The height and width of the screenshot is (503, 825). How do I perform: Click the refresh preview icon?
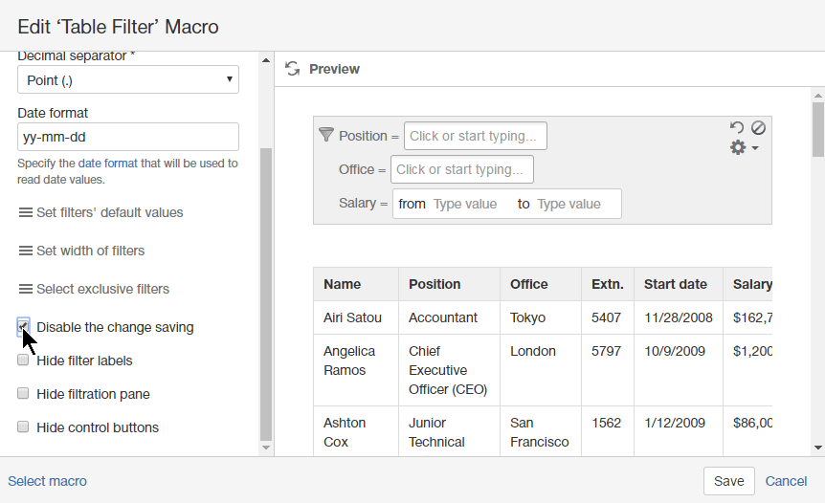[293, 69]
